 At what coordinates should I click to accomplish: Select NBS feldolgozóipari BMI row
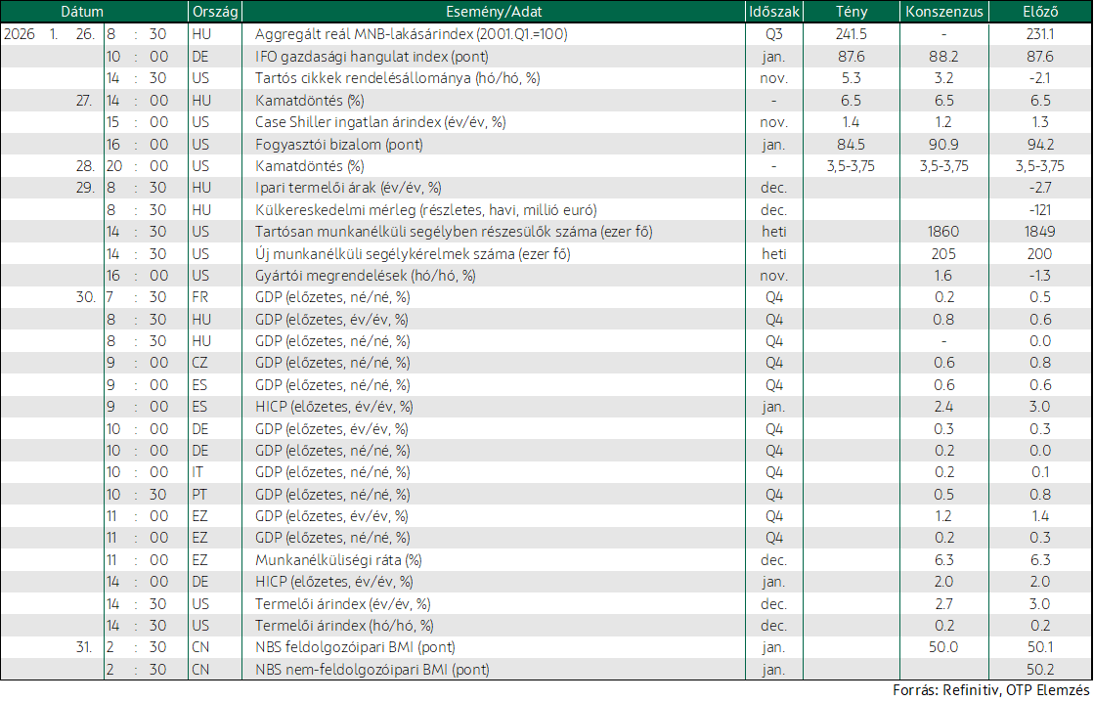click(x=547, y=647)
